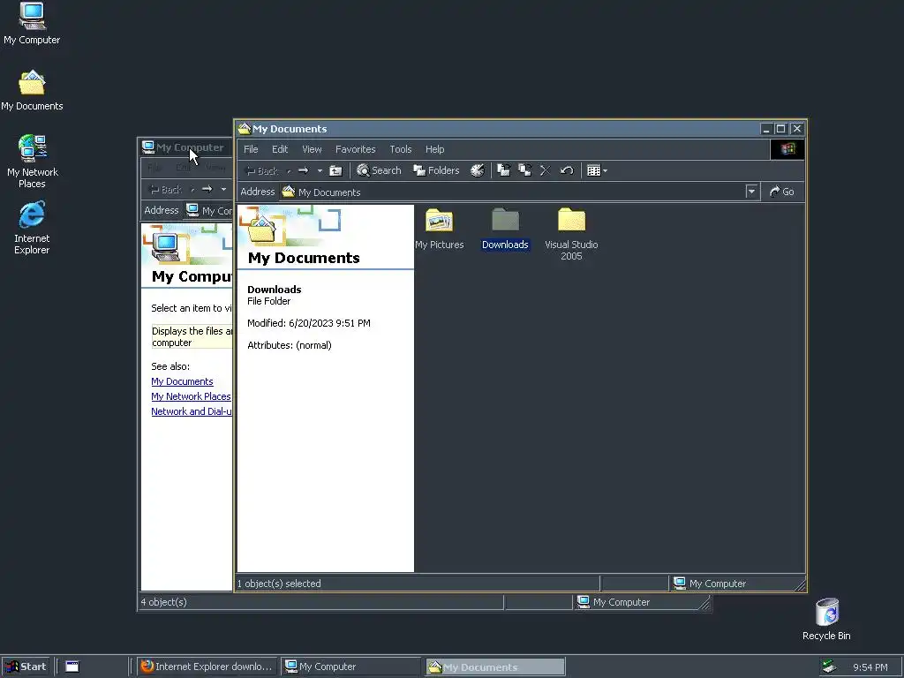Open the File menu in My Documents
This screenshot has height=678, width=904.
coord(251,149)
